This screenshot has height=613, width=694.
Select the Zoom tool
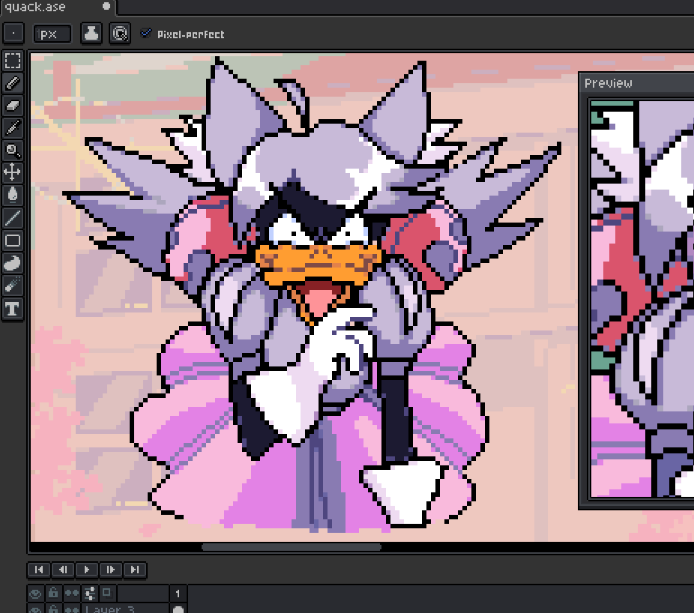pyautogui.click(x=13, y=151)
